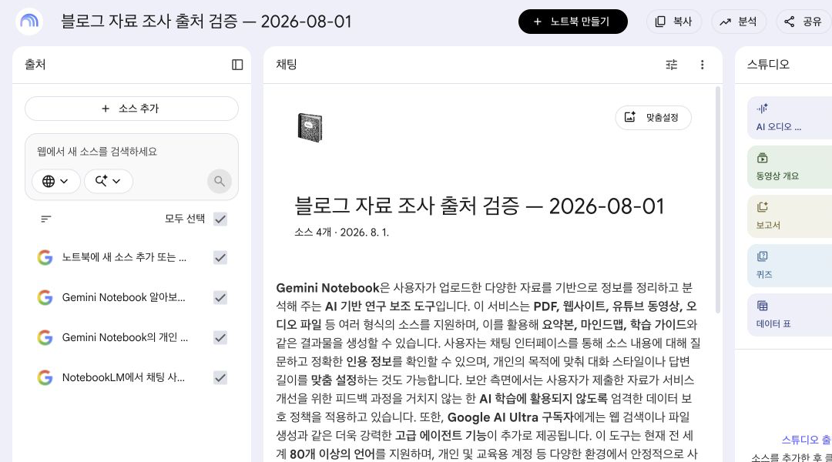Open the chat more options menu
Screen dimensions: 832x462
[702, 65]
